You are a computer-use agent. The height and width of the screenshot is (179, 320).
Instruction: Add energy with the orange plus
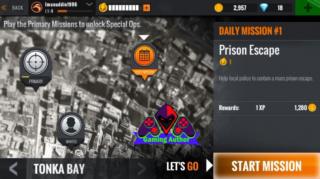[146, 8]
